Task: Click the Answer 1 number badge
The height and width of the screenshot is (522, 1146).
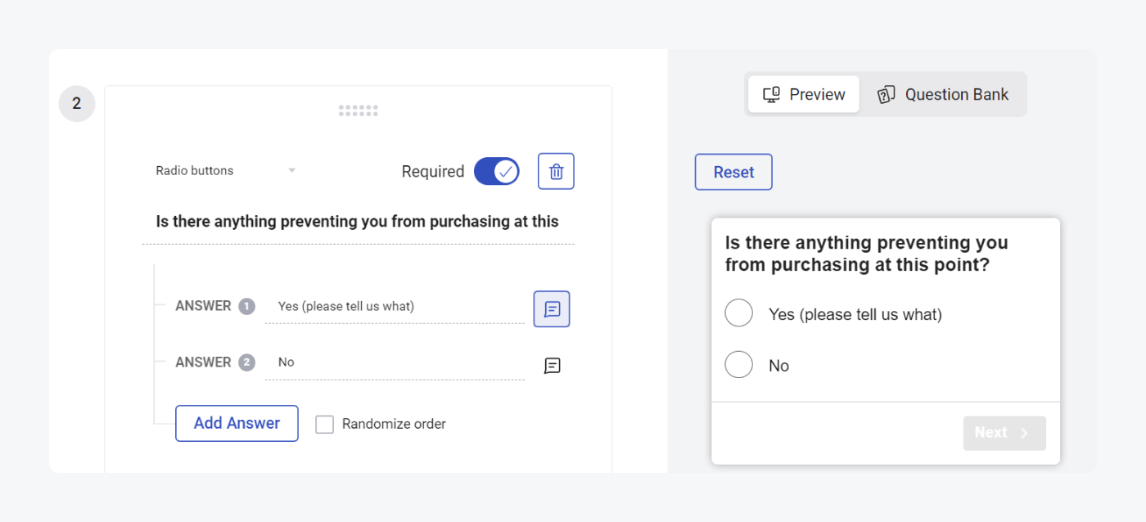Action: [247, 305]
